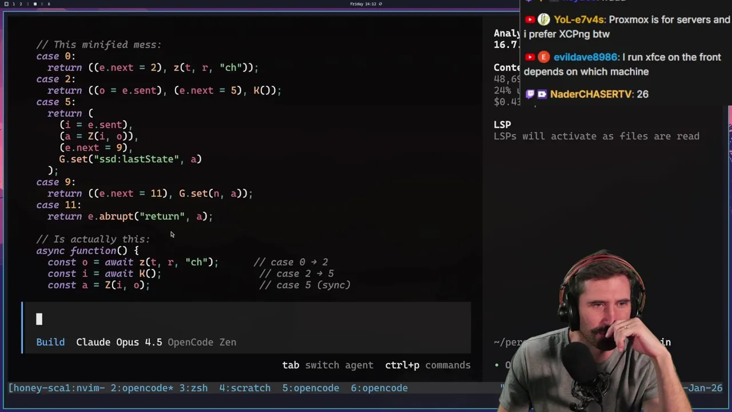Click the tab switch agent hint
The width and height of the screenshot is (732, 412).
point(328,365)
